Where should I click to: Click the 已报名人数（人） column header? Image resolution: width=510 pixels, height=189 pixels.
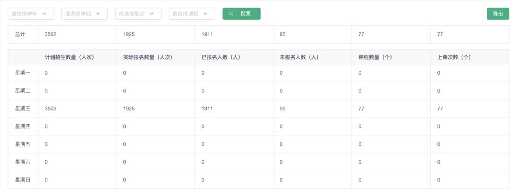(221, 57)
